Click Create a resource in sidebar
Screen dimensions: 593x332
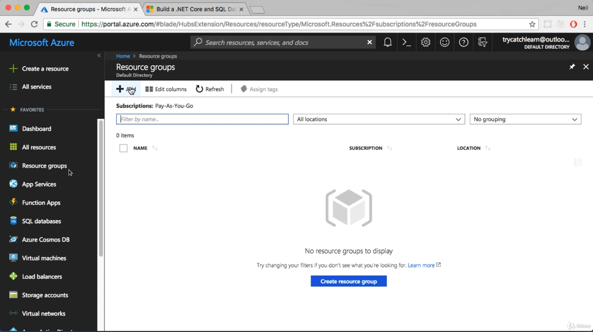[x=39, y=69]
